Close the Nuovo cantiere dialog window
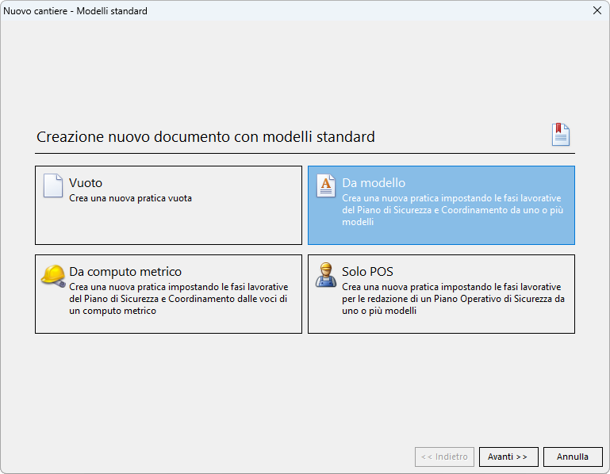610x474 pixels. [597, 11]
